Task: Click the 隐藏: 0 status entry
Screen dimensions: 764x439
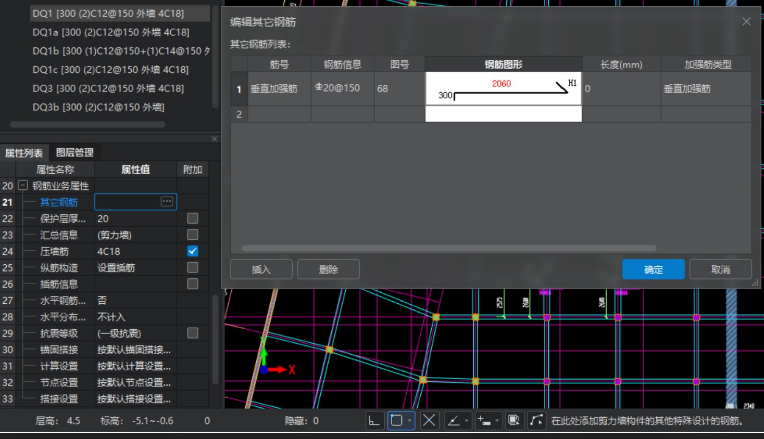Action: [x=302, y=421]
